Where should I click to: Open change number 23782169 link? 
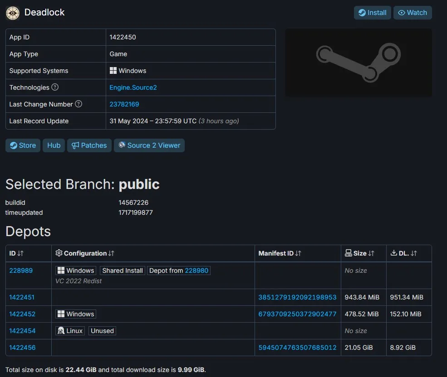click(x=124, y=104)
